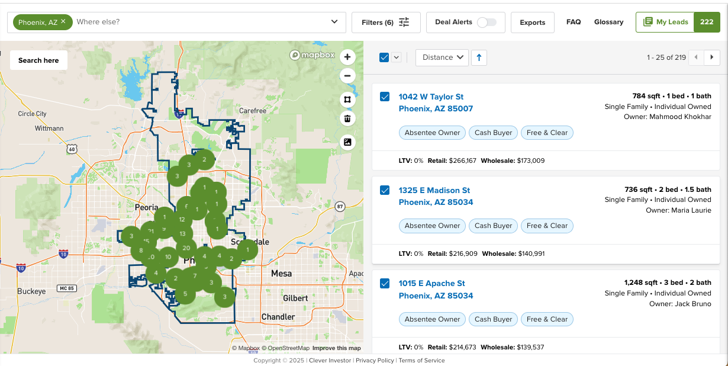Delete drawn area with trash icon
The height and width of the screenshot is (366, 728).
(x=347, y=118)
